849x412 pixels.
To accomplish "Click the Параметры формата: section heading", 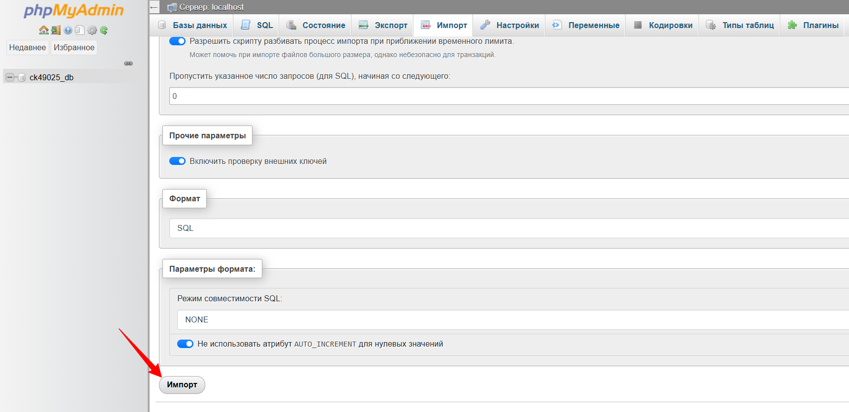I will (212, 269).
